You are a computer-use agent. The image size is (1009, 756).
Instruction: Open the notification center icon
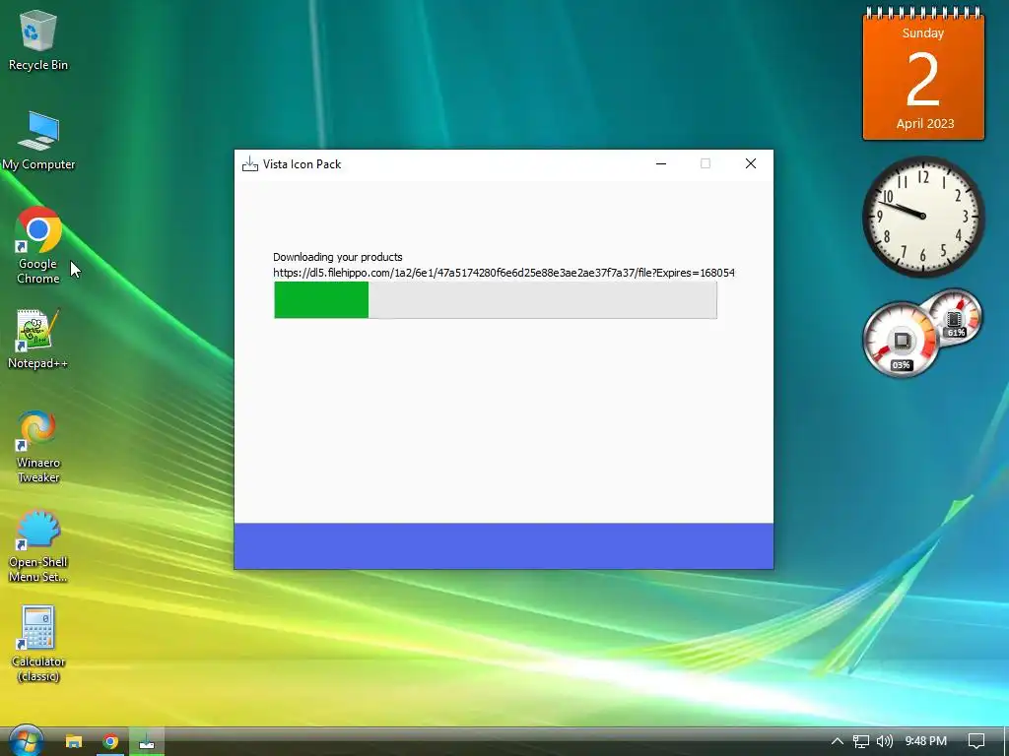pos(976,741)
